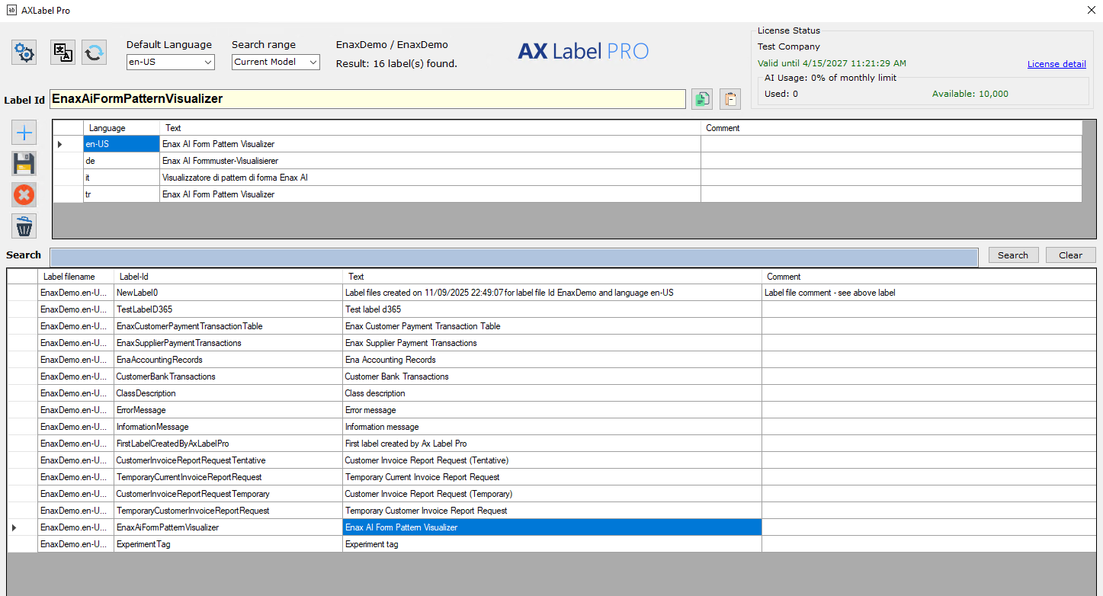Click the 'Information message' text cell
This screenshot has width=1103, height=596.
click(x=552, y=427)
